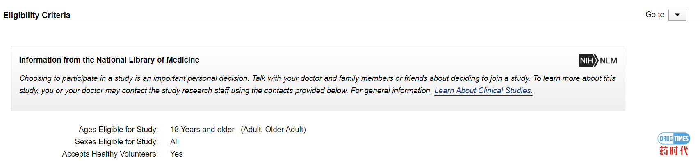The height and width of the screenshot is (161, 700).
Task: Click the All value for sexes
Action: [175, 142]
